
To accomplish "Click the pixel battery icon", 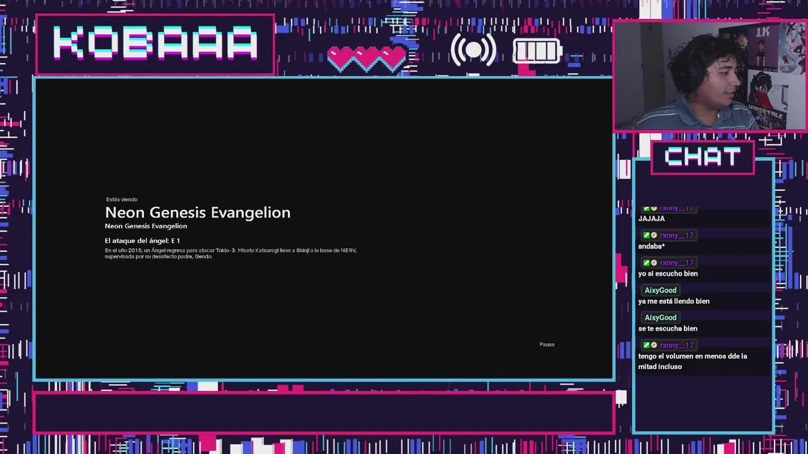I will [537, 51].
